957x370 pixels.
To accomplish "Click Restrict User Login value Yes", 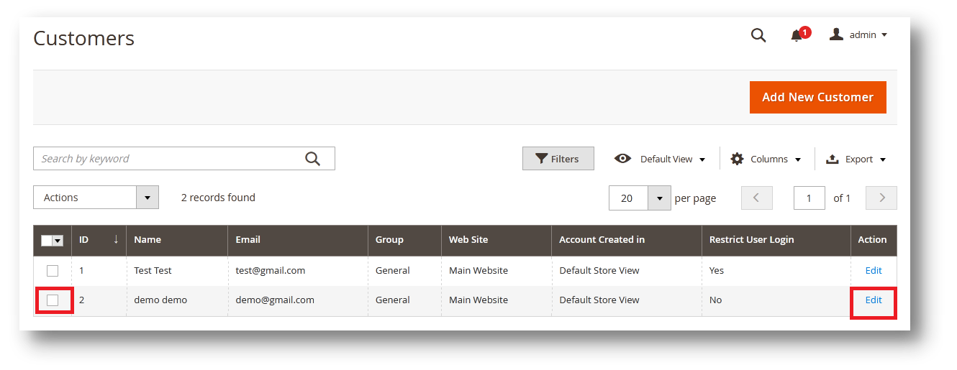I will (x=717, y=271).
